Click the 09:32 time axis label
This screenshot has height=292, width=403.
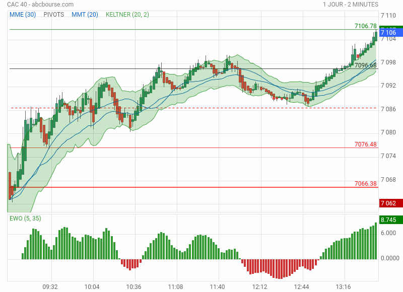click(x=50, y=286)
